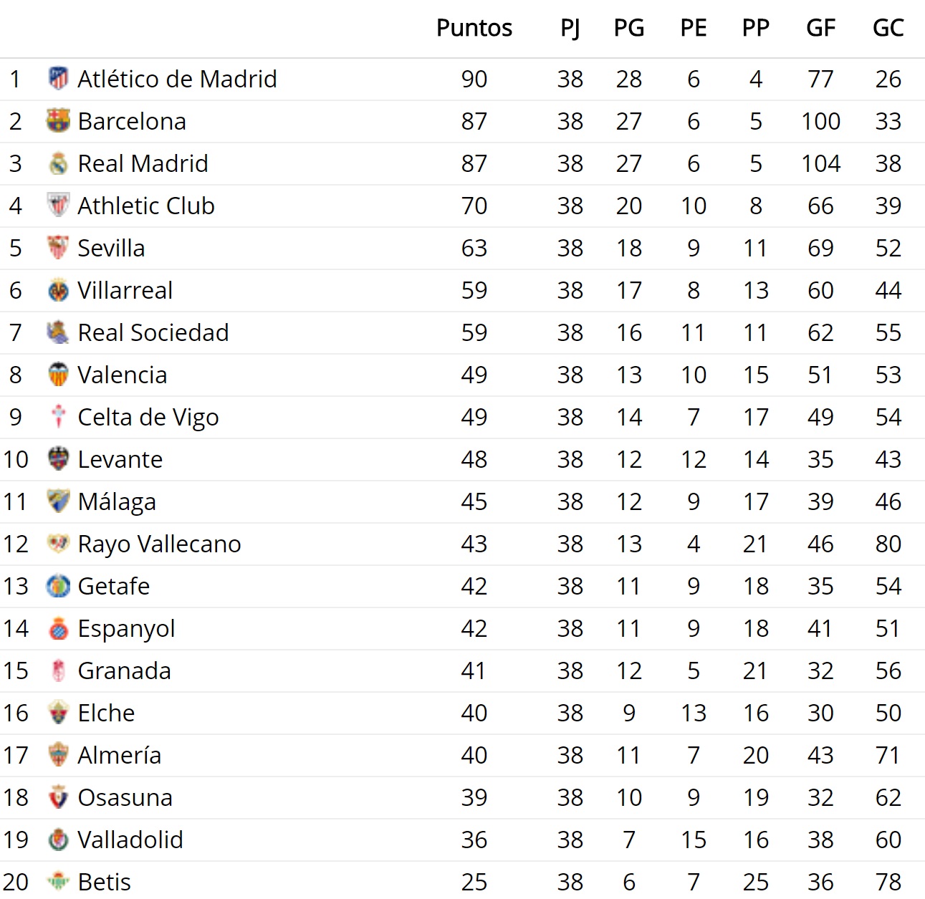Image resolution: width=925 pixels, height=899 pixels.
Task: Click the Levante team badge
Action: coord(58,459)
